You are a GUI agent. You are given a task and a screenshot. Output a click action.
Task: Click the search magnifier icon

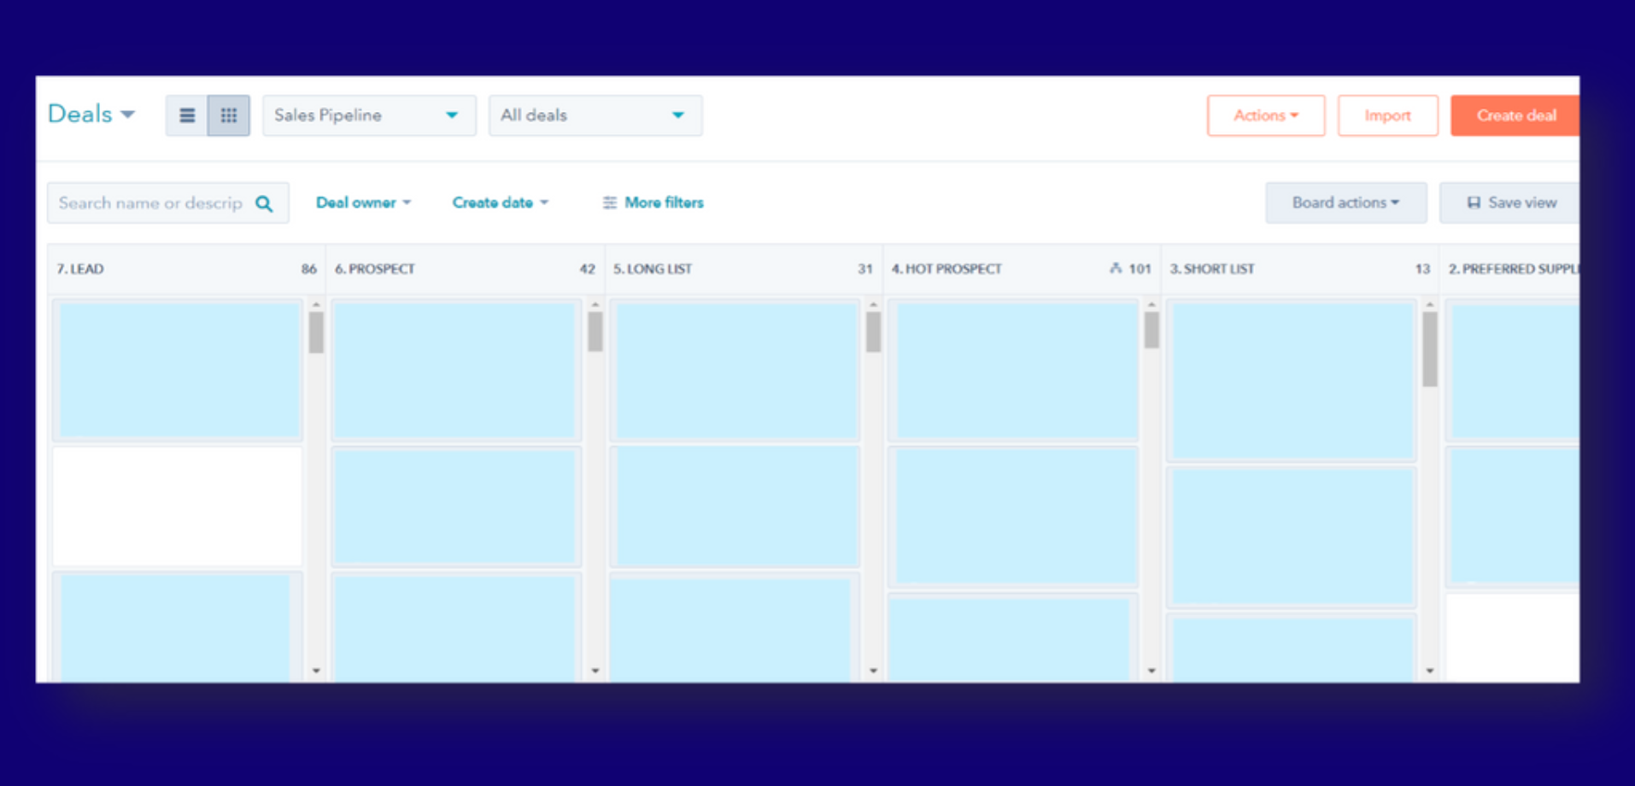click(264, 203)
